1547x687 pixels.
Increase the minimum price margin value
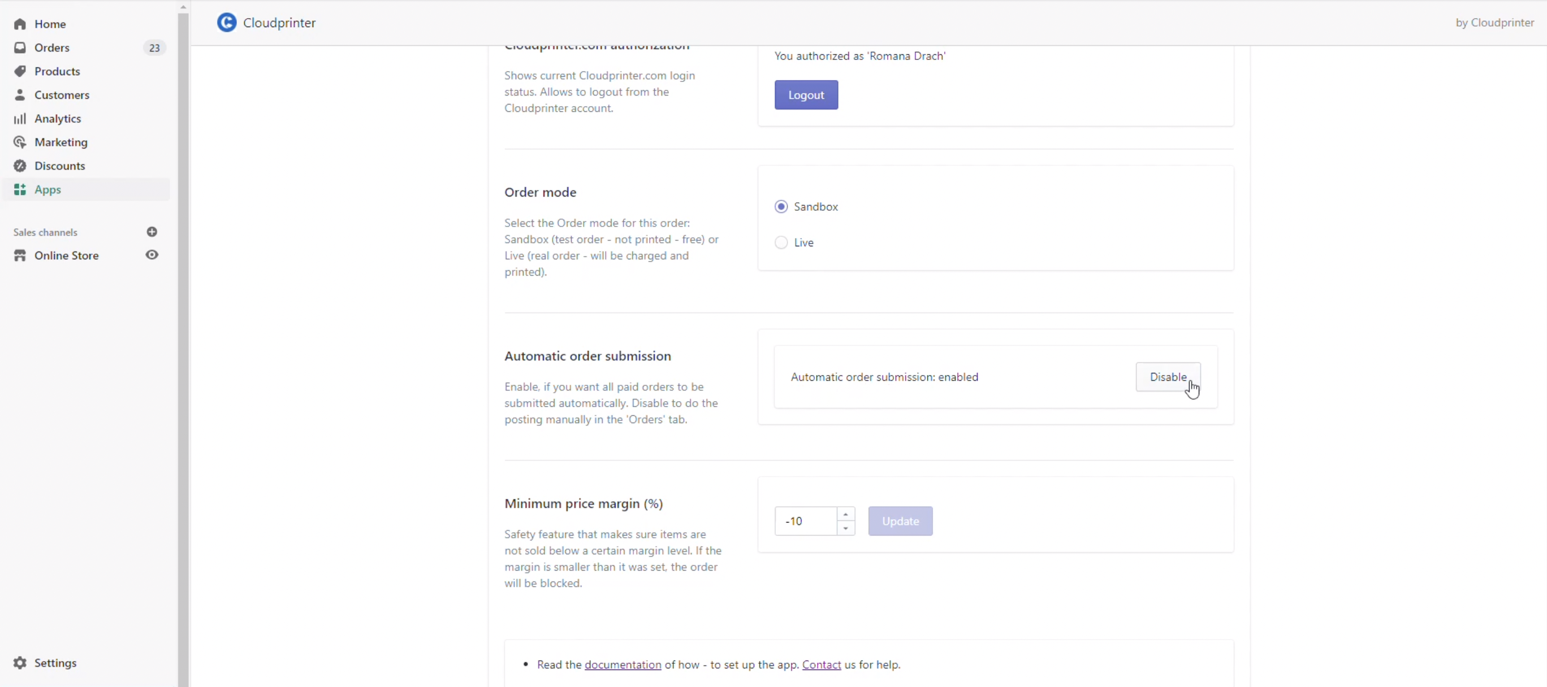845,514
